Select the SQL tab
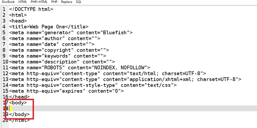Viewport: 257px width, 128px height. [79, 2]
